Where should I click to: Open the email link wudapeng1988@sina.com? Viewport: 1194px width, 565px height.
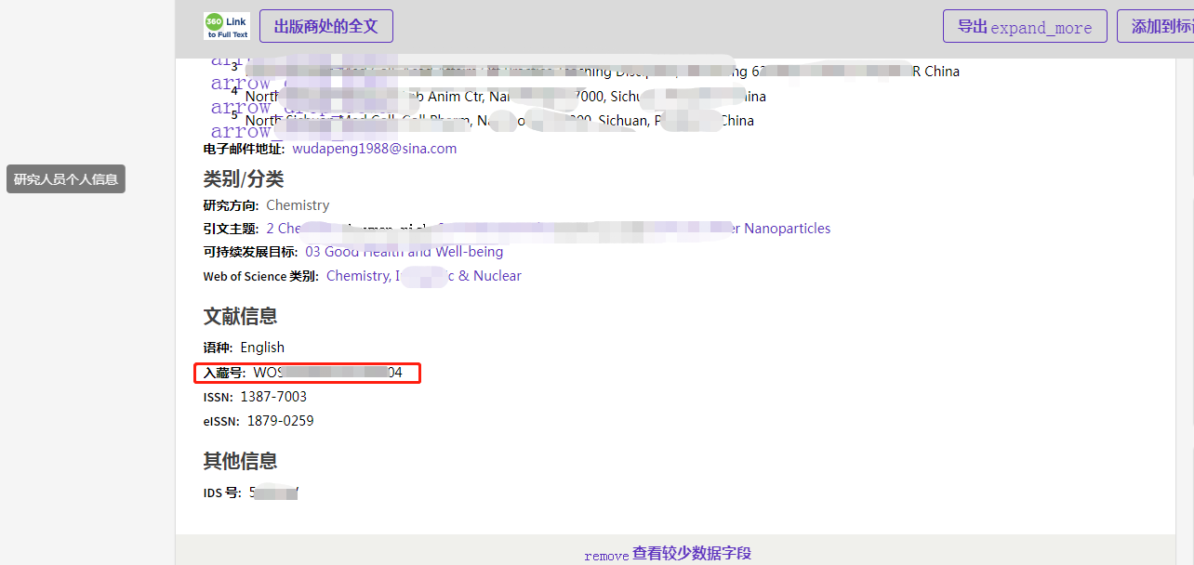click(x=374, y=148)
